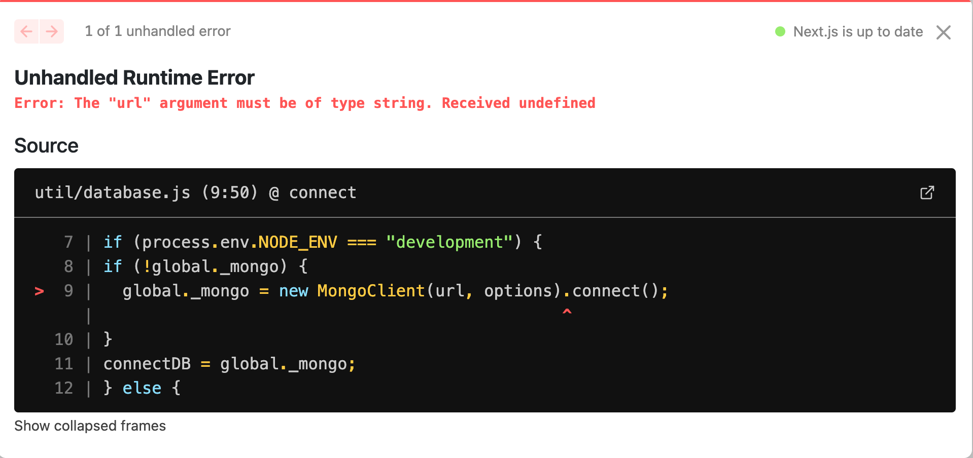This screenshot has height=458, width=973.
Task: Click '1 of 1 unhandled error' counter
Action: point(158,31)
